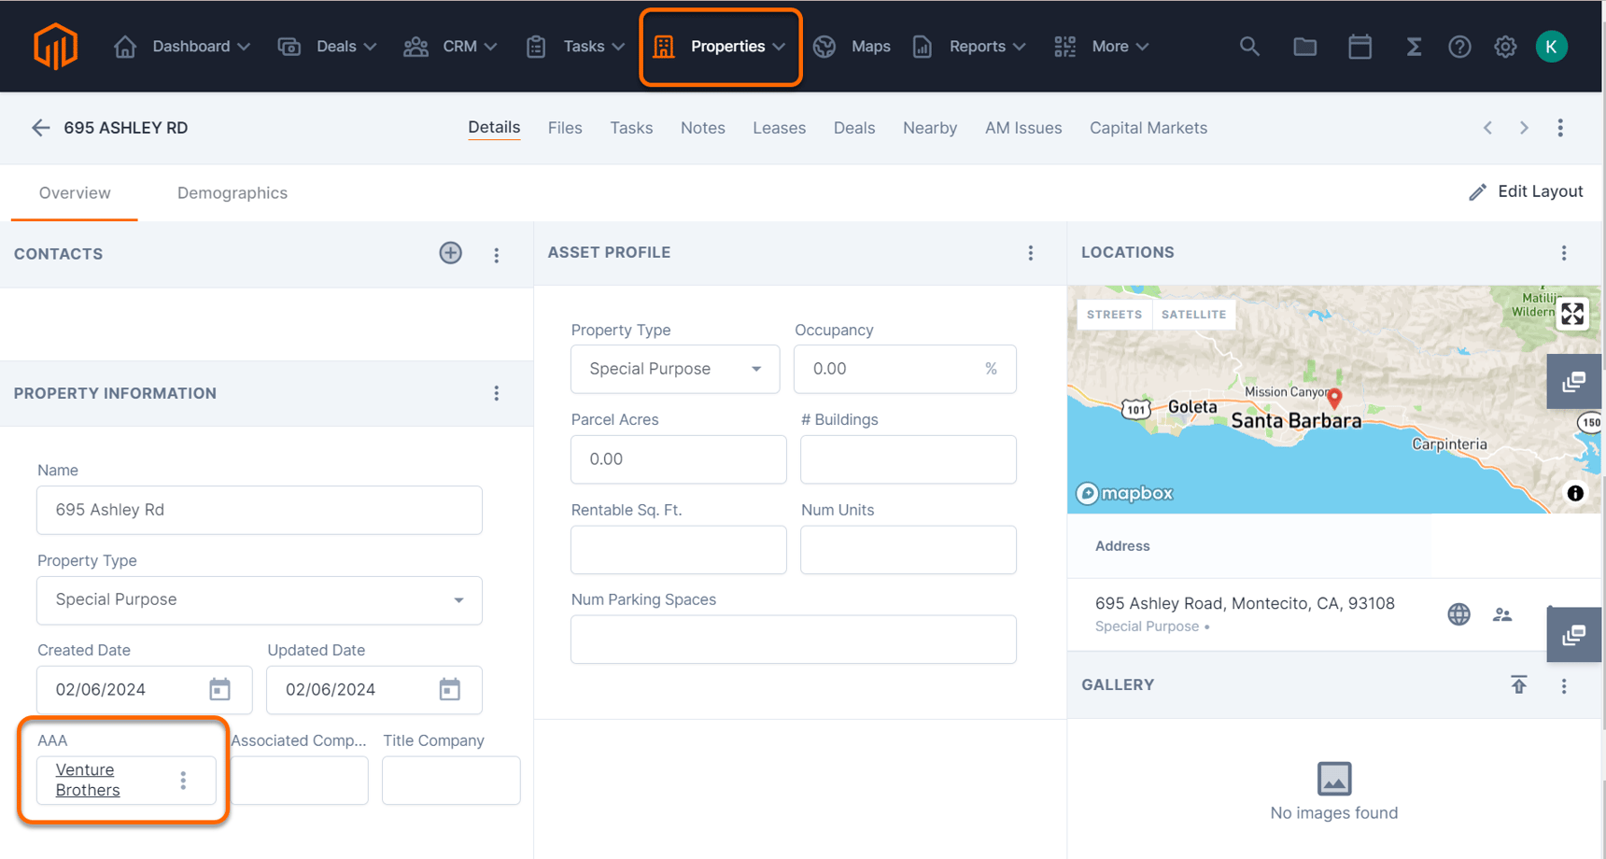This screenshot has height=859, width=1606.
Task: Open the calendar picker for Created Date
Action: click(220, 689)
